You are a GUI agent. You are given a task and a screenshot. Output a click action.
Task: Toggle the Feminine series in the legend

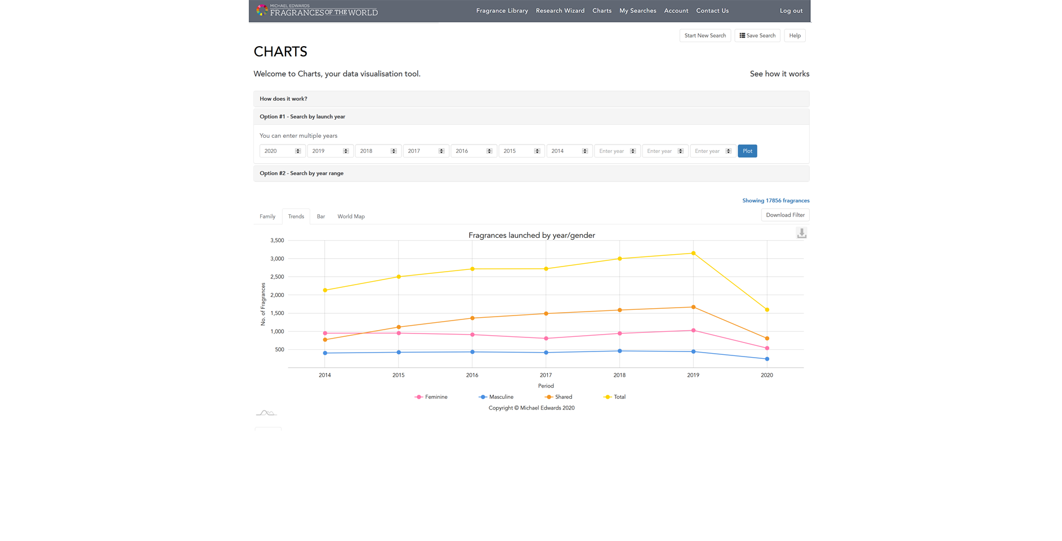coord(435,397)
